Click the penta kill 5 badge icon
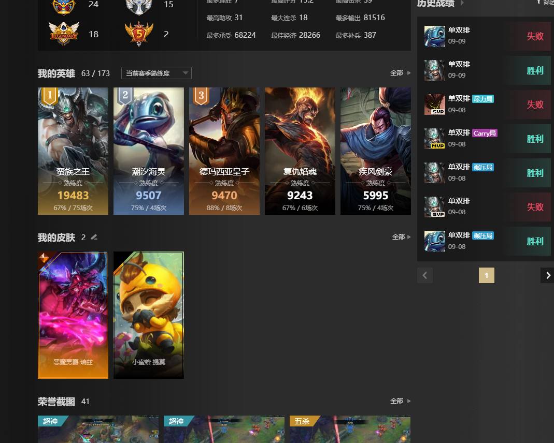Screen dimensions: 554x443 (139, 34)
